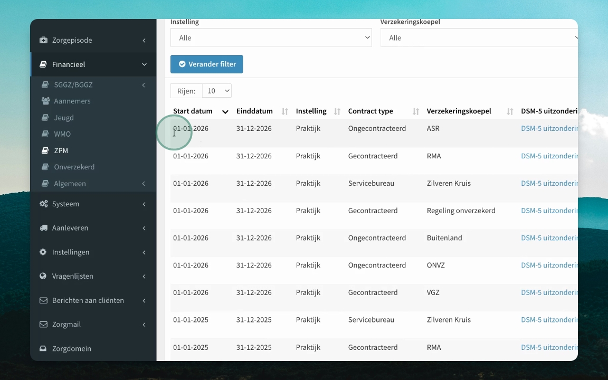Click the Zorgepisode medical kit icon
Screen dimensions: 608x380
pos(43,40)
